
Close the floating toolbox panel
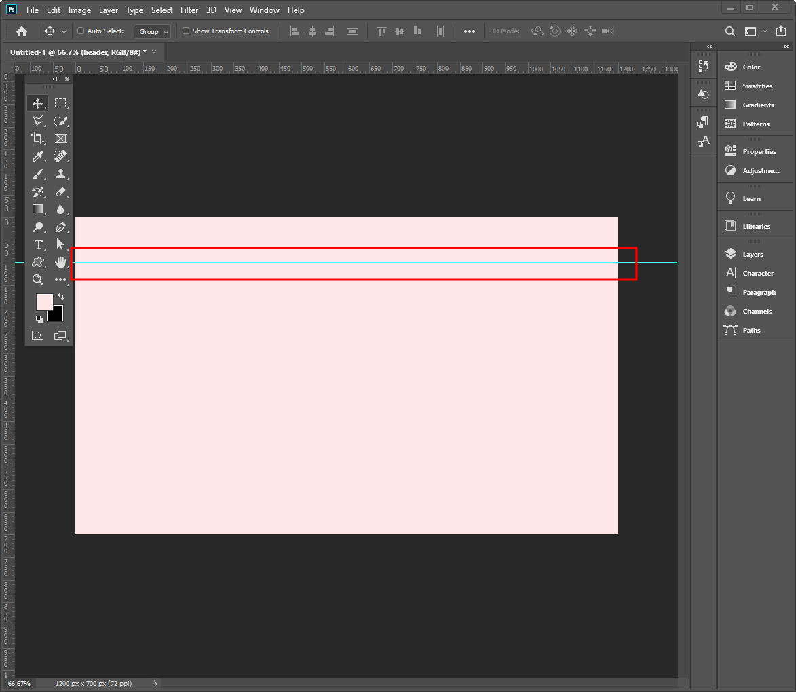(x=67, y=79)
